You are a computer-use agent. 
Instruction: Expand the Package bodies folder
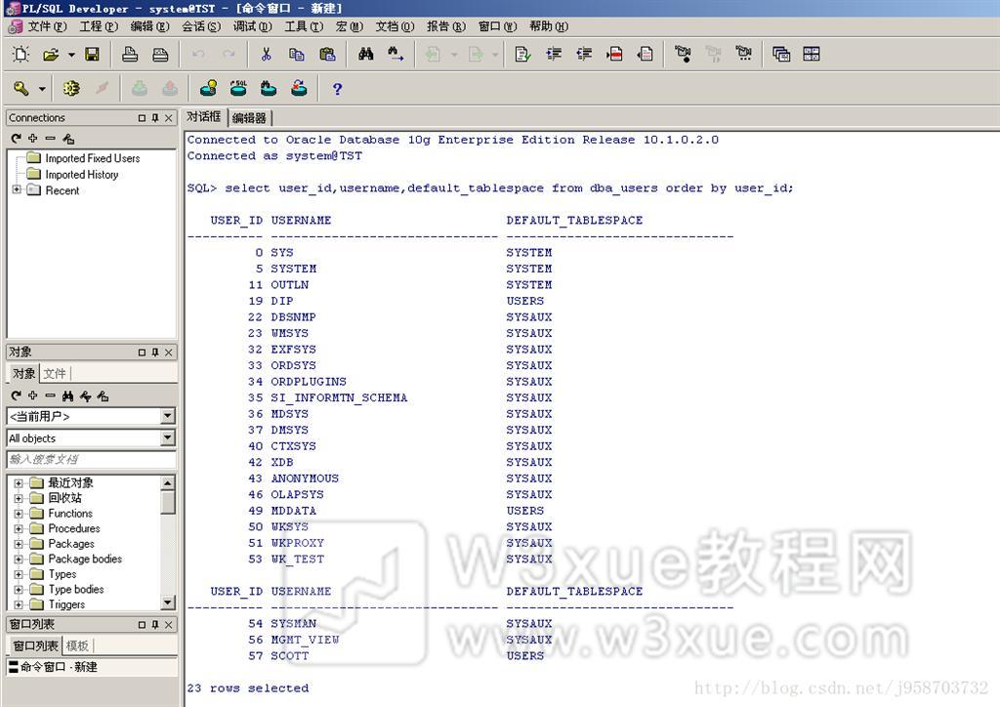(19, 560)
